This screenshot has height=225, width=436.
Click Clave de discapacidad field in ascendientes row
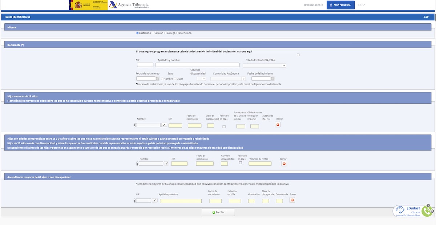(266, 201)
